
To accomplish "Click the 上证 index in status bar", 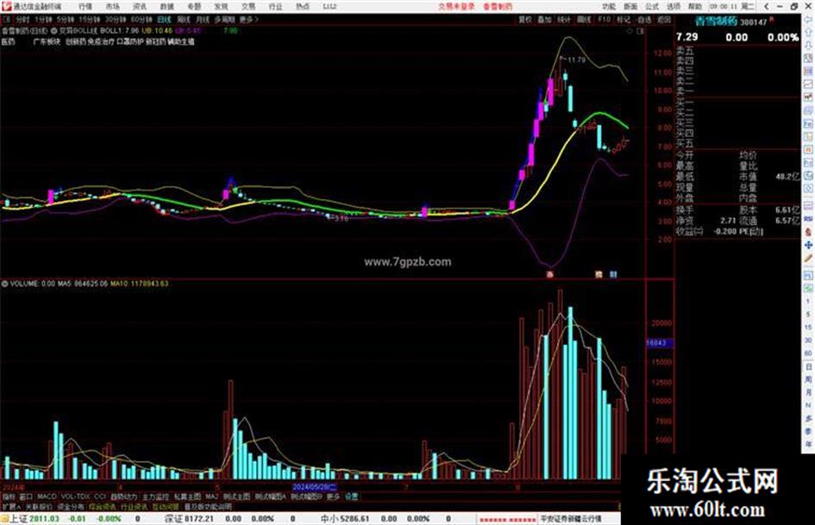I will [18, 519].
